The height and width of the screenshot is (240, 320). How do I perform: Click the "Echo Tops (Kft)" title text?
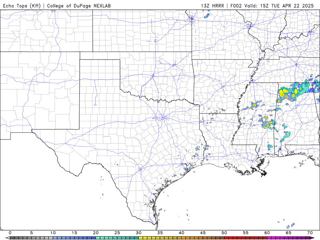[22, 6]
